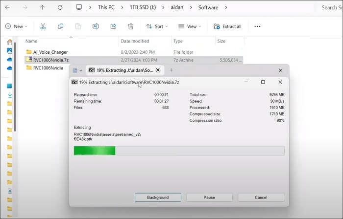Click the Delete trash can icon

tap(131, 26)
